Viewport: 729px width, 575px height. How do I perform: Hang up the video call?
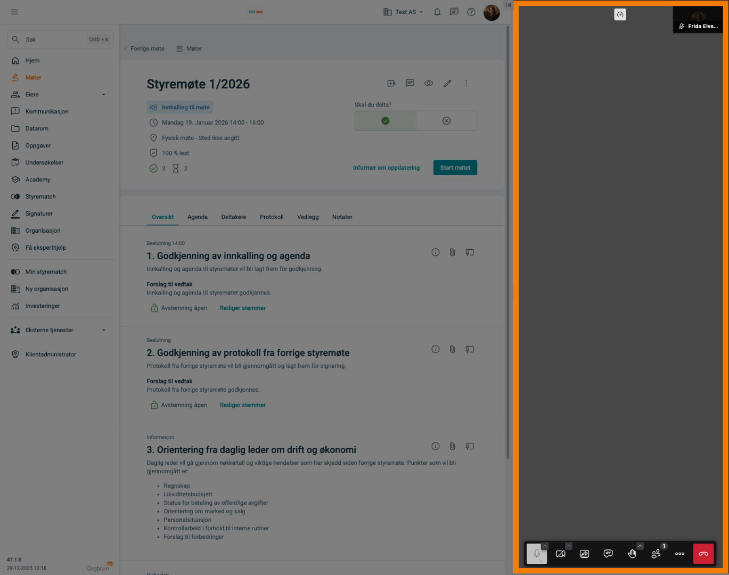(703, 554)
